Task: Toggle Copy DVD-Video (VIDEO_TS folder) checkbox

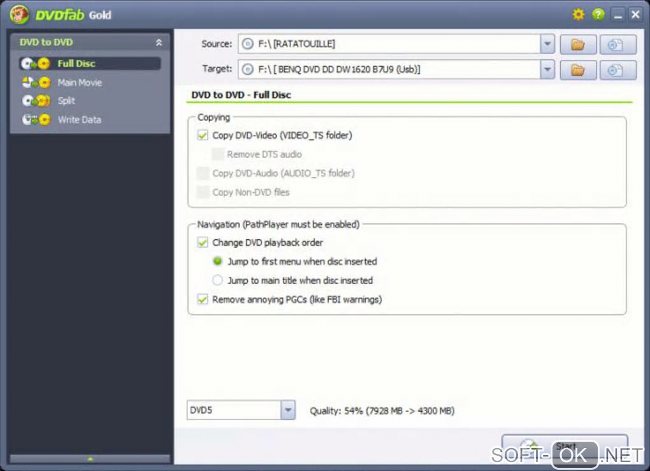Action: (x=203, y=136)
